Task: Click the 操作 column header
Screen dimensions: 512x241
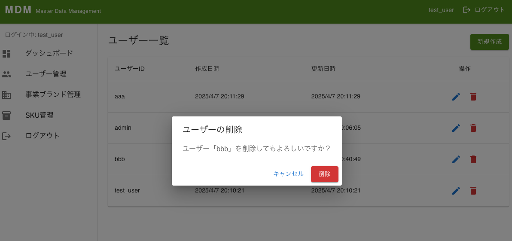Action: pyautogui.click(x=465, y=69)
